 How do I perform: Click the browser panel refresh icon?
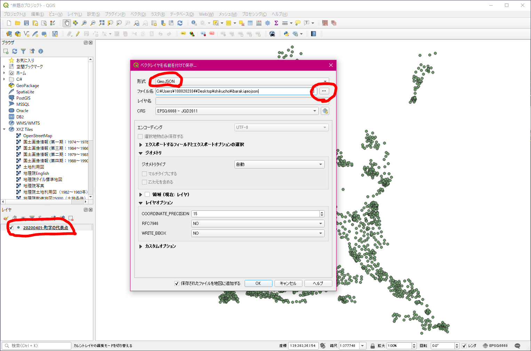(15, 51)
